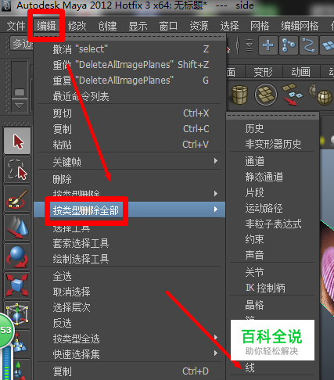Open the 最近命令列表 entry
This screenshot has width=334, height=380.
coord(129,96)
